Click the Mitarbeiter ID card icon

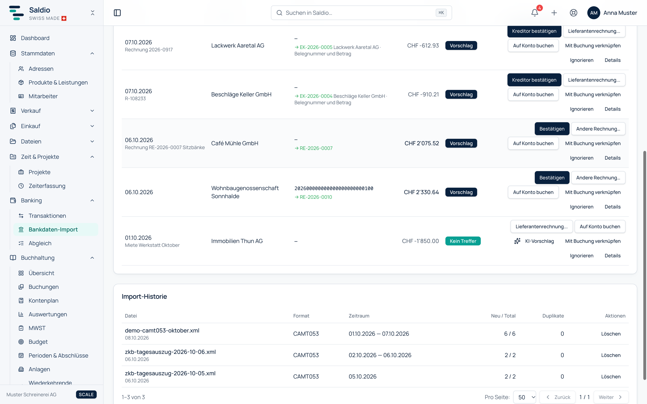pyautogui.click(x=21, y=96)
